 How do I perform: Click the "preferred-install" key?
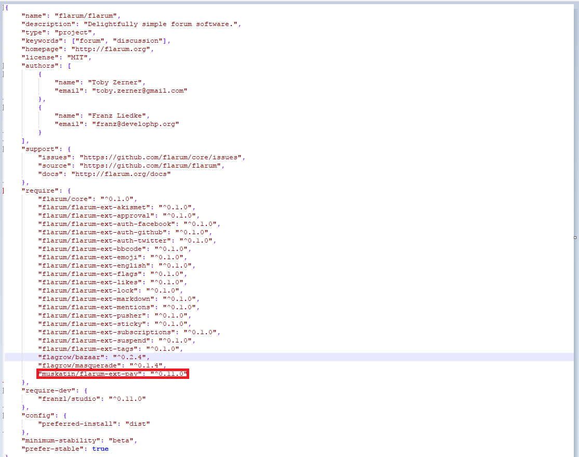[x=77, y=424]
